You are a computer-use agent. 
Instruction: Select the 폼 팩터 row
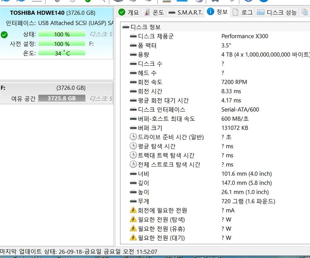point(147,45)
